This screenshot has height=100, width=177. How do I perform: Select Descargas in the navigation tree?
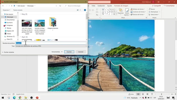coord(10,17)
